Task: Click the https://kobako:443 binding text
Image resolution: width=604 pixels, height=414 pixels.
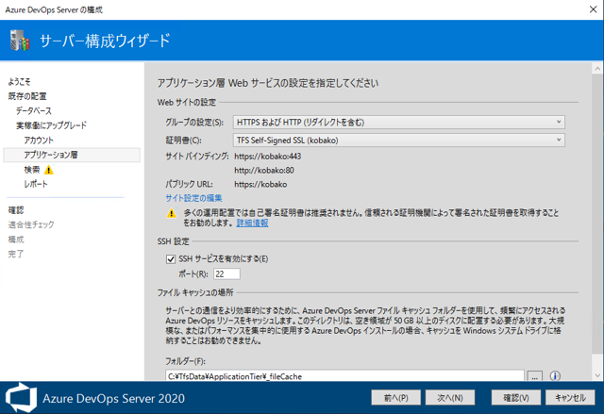Action: click(x=268, y=157)
